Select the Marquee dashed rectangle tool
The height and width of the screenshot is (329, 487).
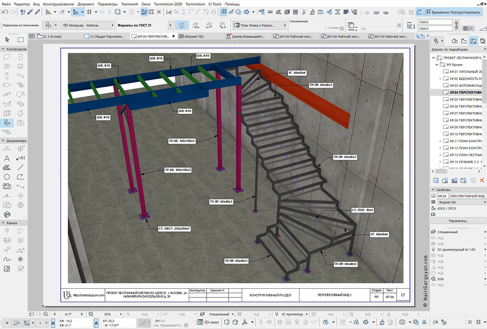pos(20,40)
